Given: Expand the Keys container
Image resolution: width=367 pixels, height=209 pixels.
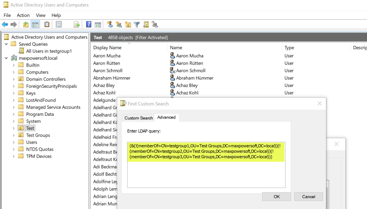Looking at the screenshot, I should coord(14,93).
